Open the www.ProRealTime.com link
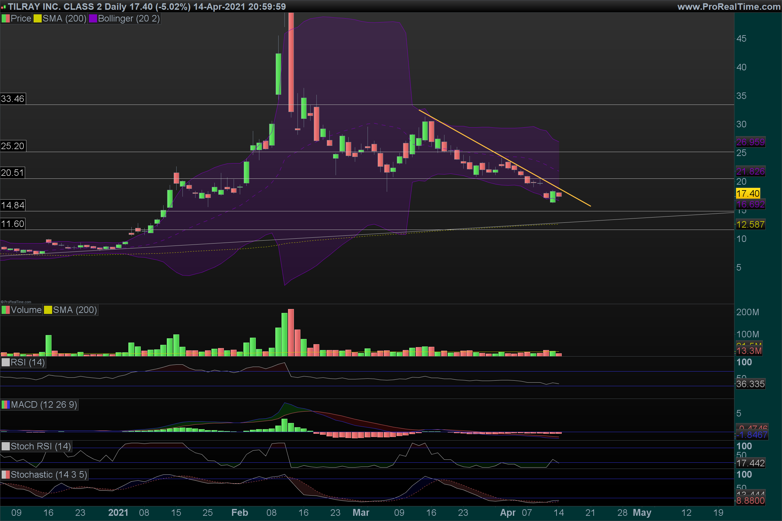 tap(729, 7)
